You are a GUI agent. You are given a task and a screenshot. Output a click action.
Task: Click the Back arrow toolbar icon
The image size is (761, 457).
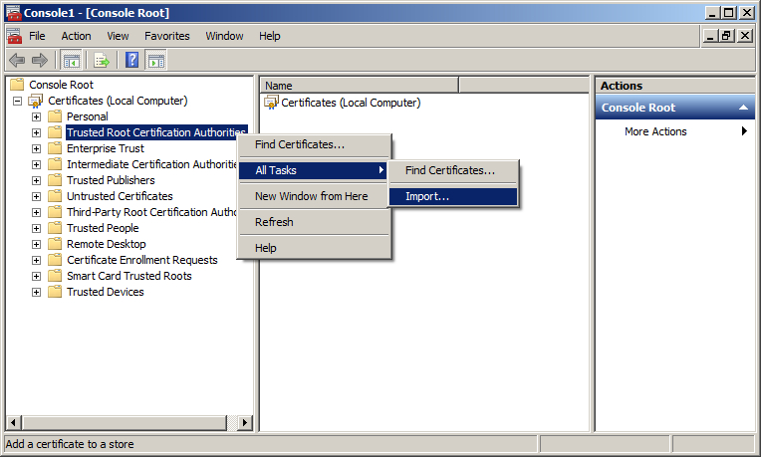point(17,60)
